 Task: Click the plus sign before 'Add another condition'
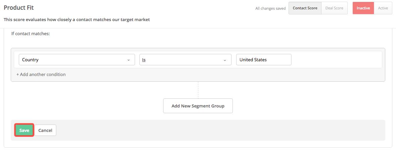pos(18,74)
